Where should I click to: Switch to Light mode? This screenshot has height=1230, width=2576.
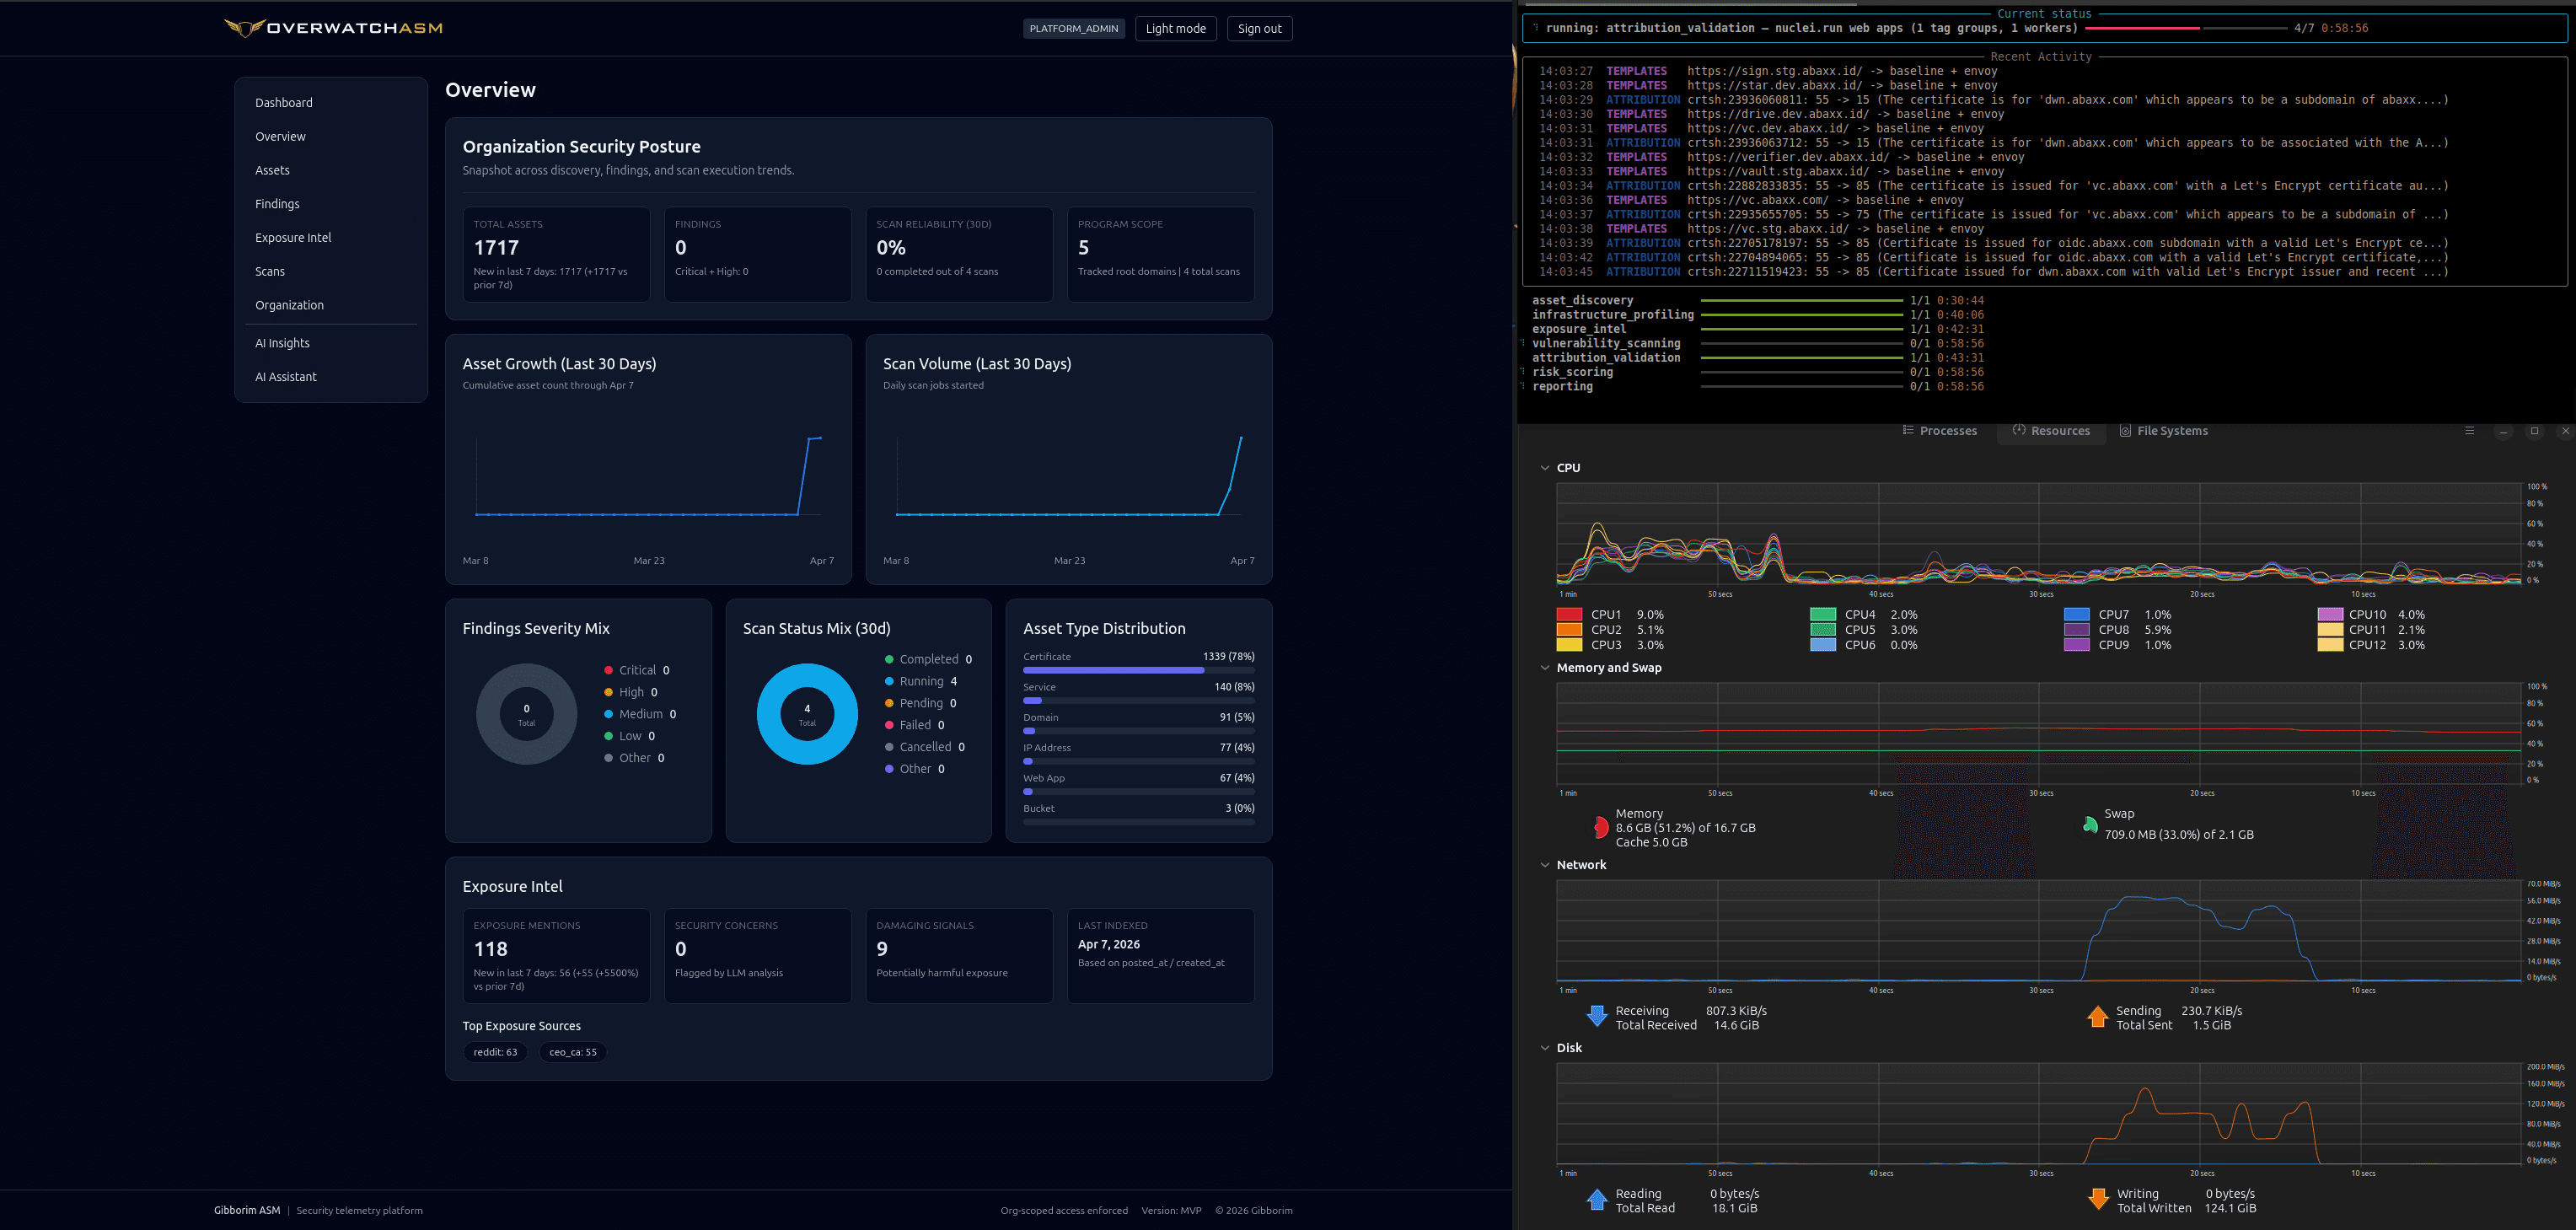point(1175,29)
